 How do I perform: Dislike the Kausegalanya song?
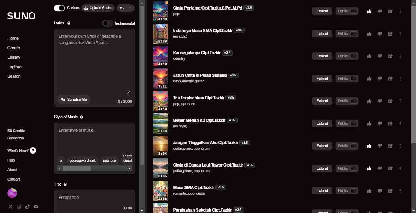pyautogui.click(x=380, y=56)
